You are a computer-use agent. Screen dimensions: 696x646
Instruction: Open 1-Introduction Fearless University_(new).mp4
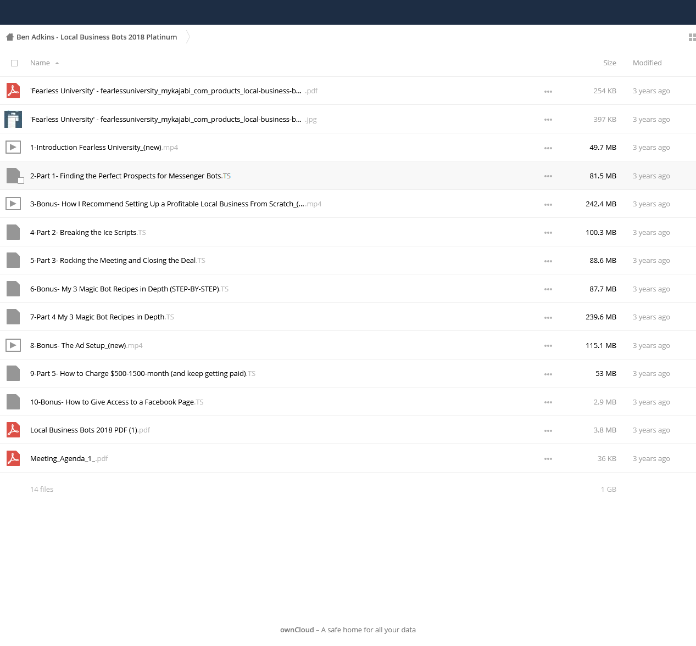[104, 148]
